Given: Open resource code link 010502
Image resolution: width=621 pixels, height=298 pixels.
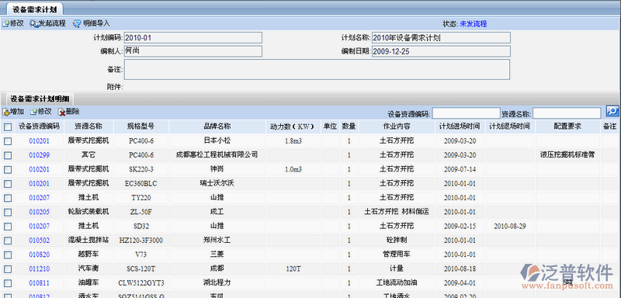Looking at the screenshot, I should pyautogui.click(x=40, y=241).
